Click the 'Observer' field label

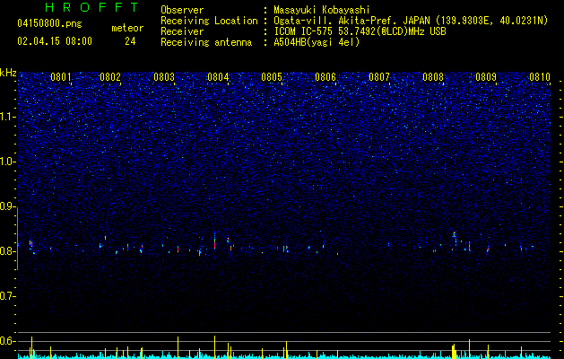182,10
